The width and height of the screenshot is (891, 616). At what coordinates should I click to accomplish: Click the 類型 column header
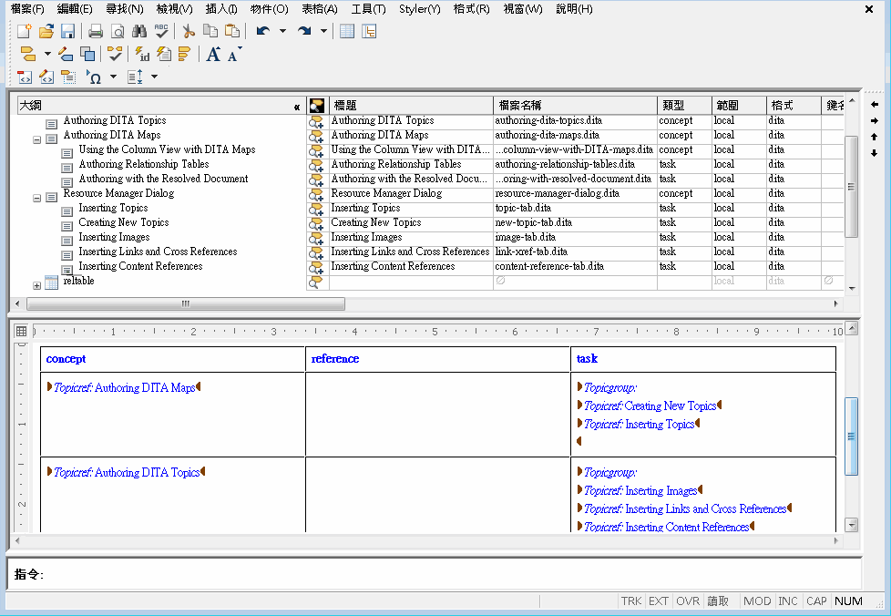point(685,105)
